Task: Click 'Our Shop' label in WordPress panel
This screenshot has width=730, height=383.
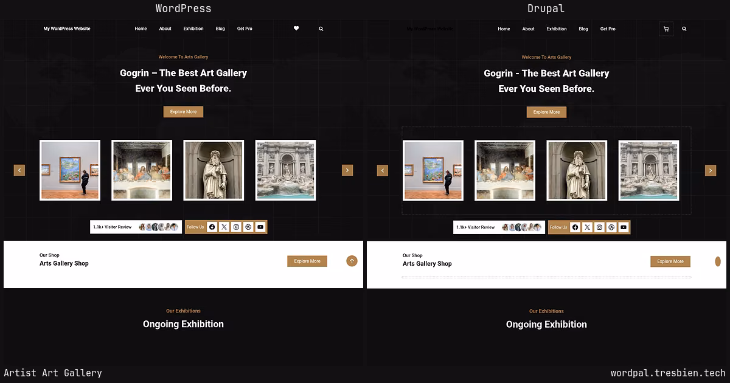Action: click(49, 255)
